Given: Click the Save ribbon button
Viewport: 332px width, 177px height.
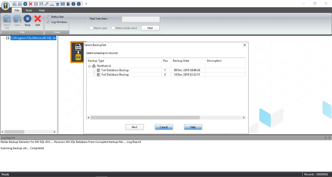Looking at the screenshot, I should (x=17, y=21).
